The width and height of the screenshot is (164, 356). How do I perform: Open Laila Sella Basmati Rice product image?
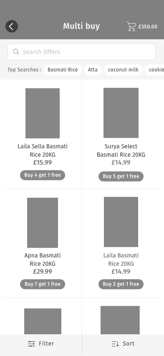[43, 113]
